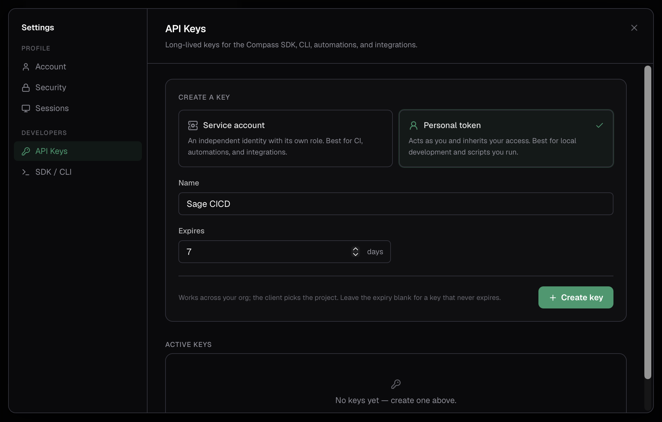
Task: Select API Keys in the sidebar
Action: pyautogui.click(x=78, y=151)
